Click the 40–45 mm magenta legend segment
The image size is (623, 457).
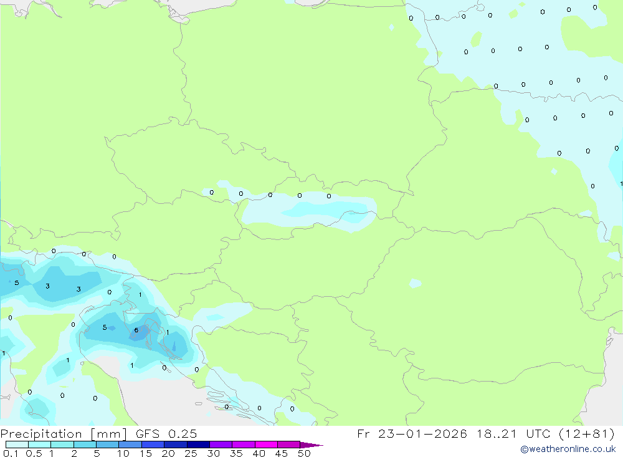pyautogui.click(x=266, y=445)
